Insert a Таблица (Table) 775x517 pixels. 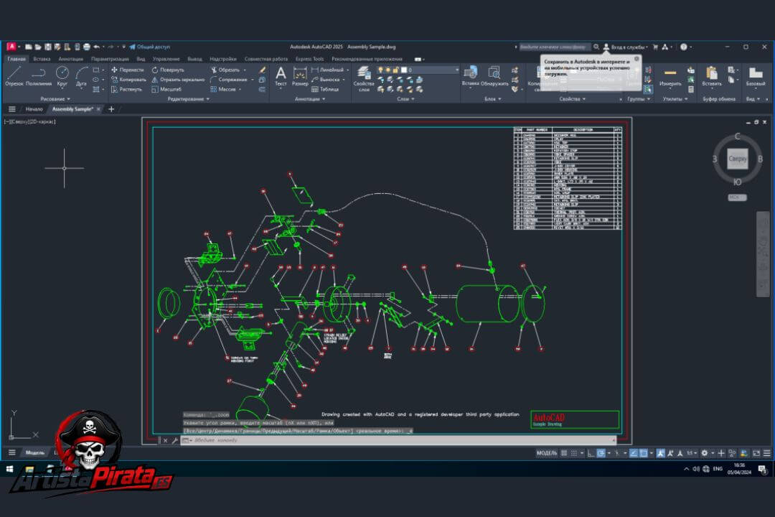(x=325, y=89)
